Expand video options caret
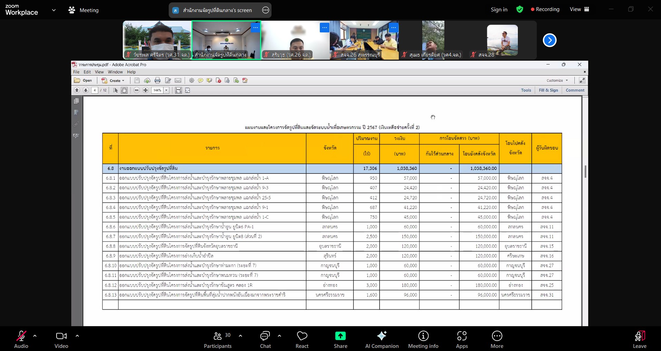The image size is (661, 351). pos(77,335)
